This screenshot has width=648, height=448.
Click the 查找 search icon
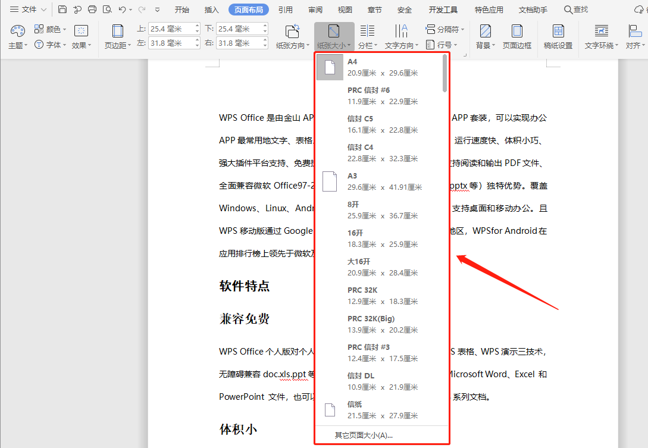(575, 10)
